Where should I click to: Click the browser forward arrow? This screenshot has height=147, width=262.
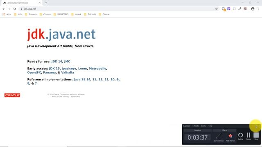pyautogui.click(x=9, y=9)
